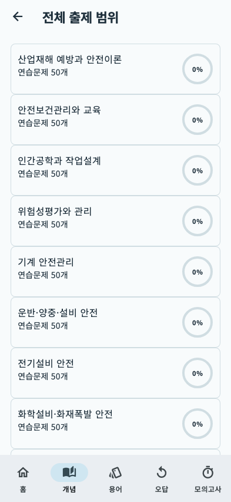This screenshot has height=502, width=231.
Task: Select the 기계 안전관리 card
Action: tap(115, 272)
